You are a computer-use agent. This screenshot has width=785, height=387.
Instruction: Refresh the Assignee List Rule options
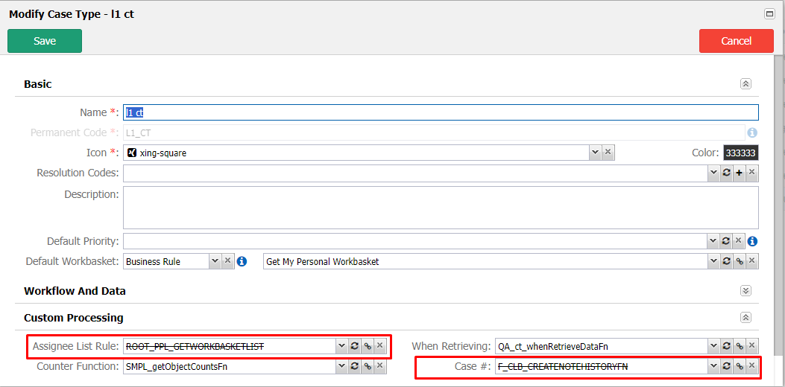click(354, 345)
